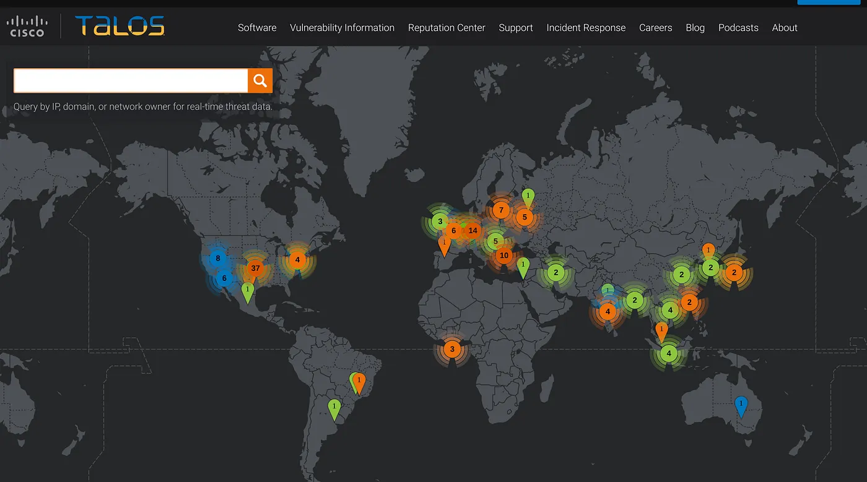867x482 pixels.
Task: Open the Podcasts link
Action: point(738,28)
